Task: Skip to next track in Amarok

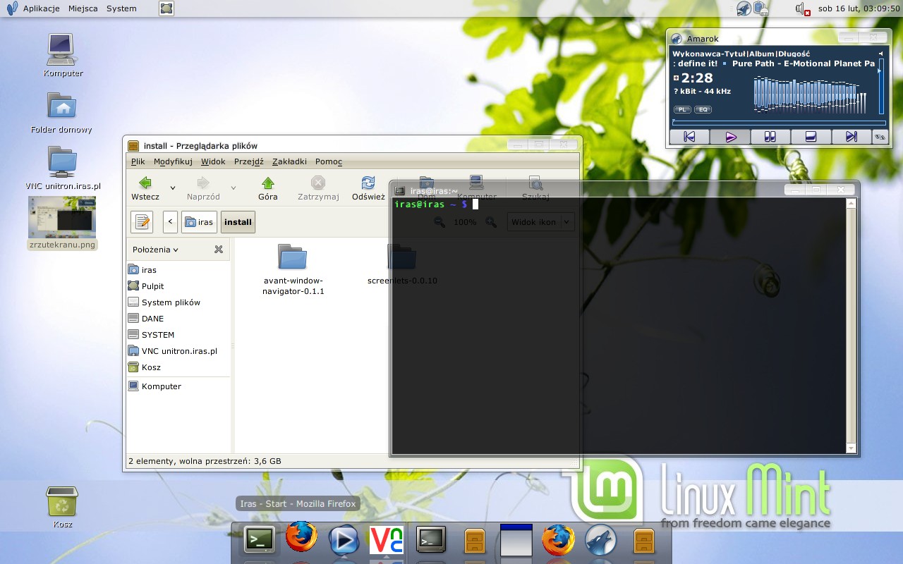Action: [852, 137]
